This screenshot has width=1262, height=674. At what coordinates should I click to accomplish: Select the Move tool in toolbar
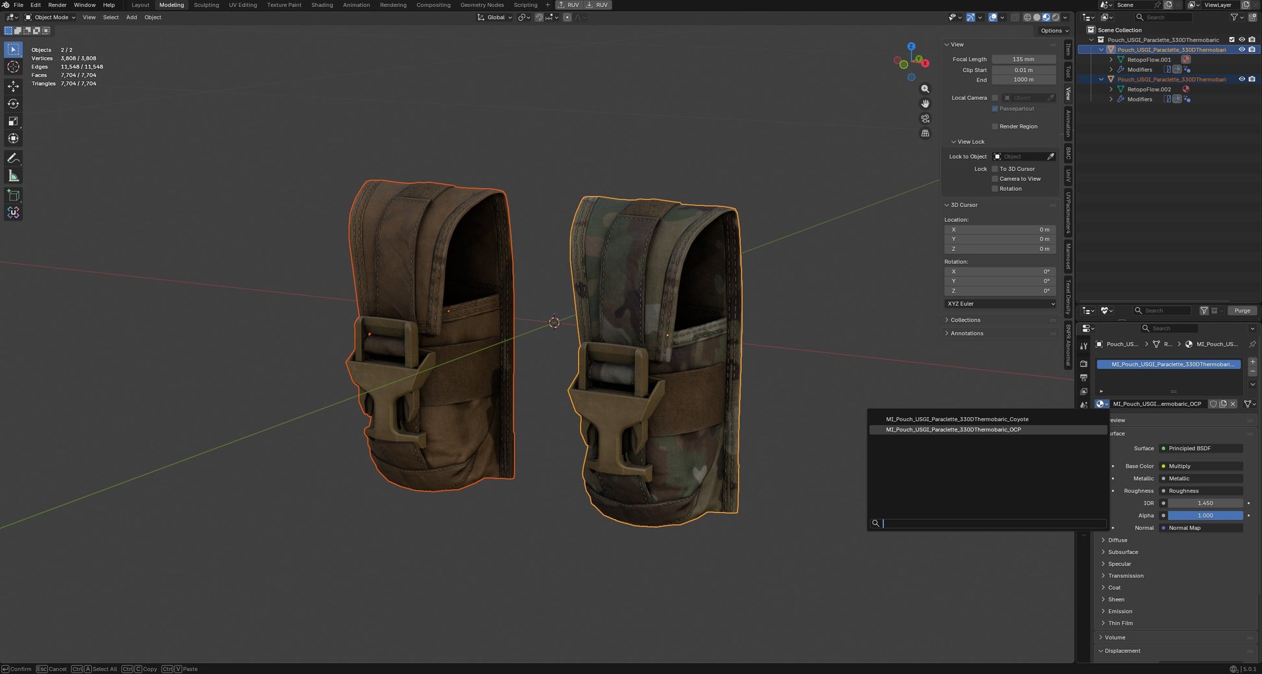[x=13, y=86]
